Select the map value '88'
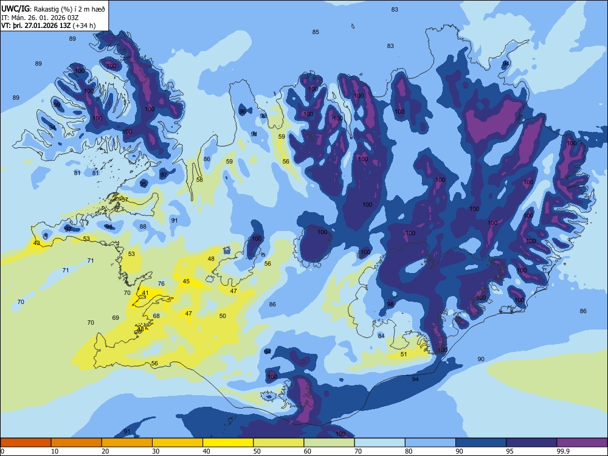 [x=143, y=226]
